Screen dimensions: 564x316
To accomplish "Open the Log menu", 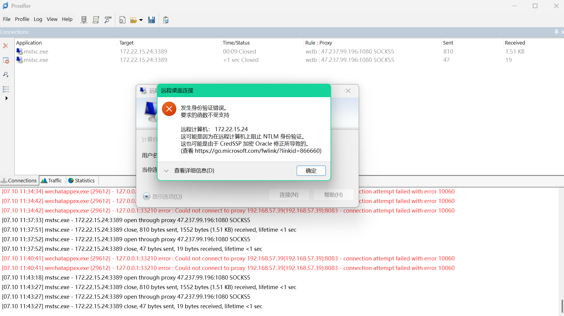I will pyautogui.click(x=38, y=19).
